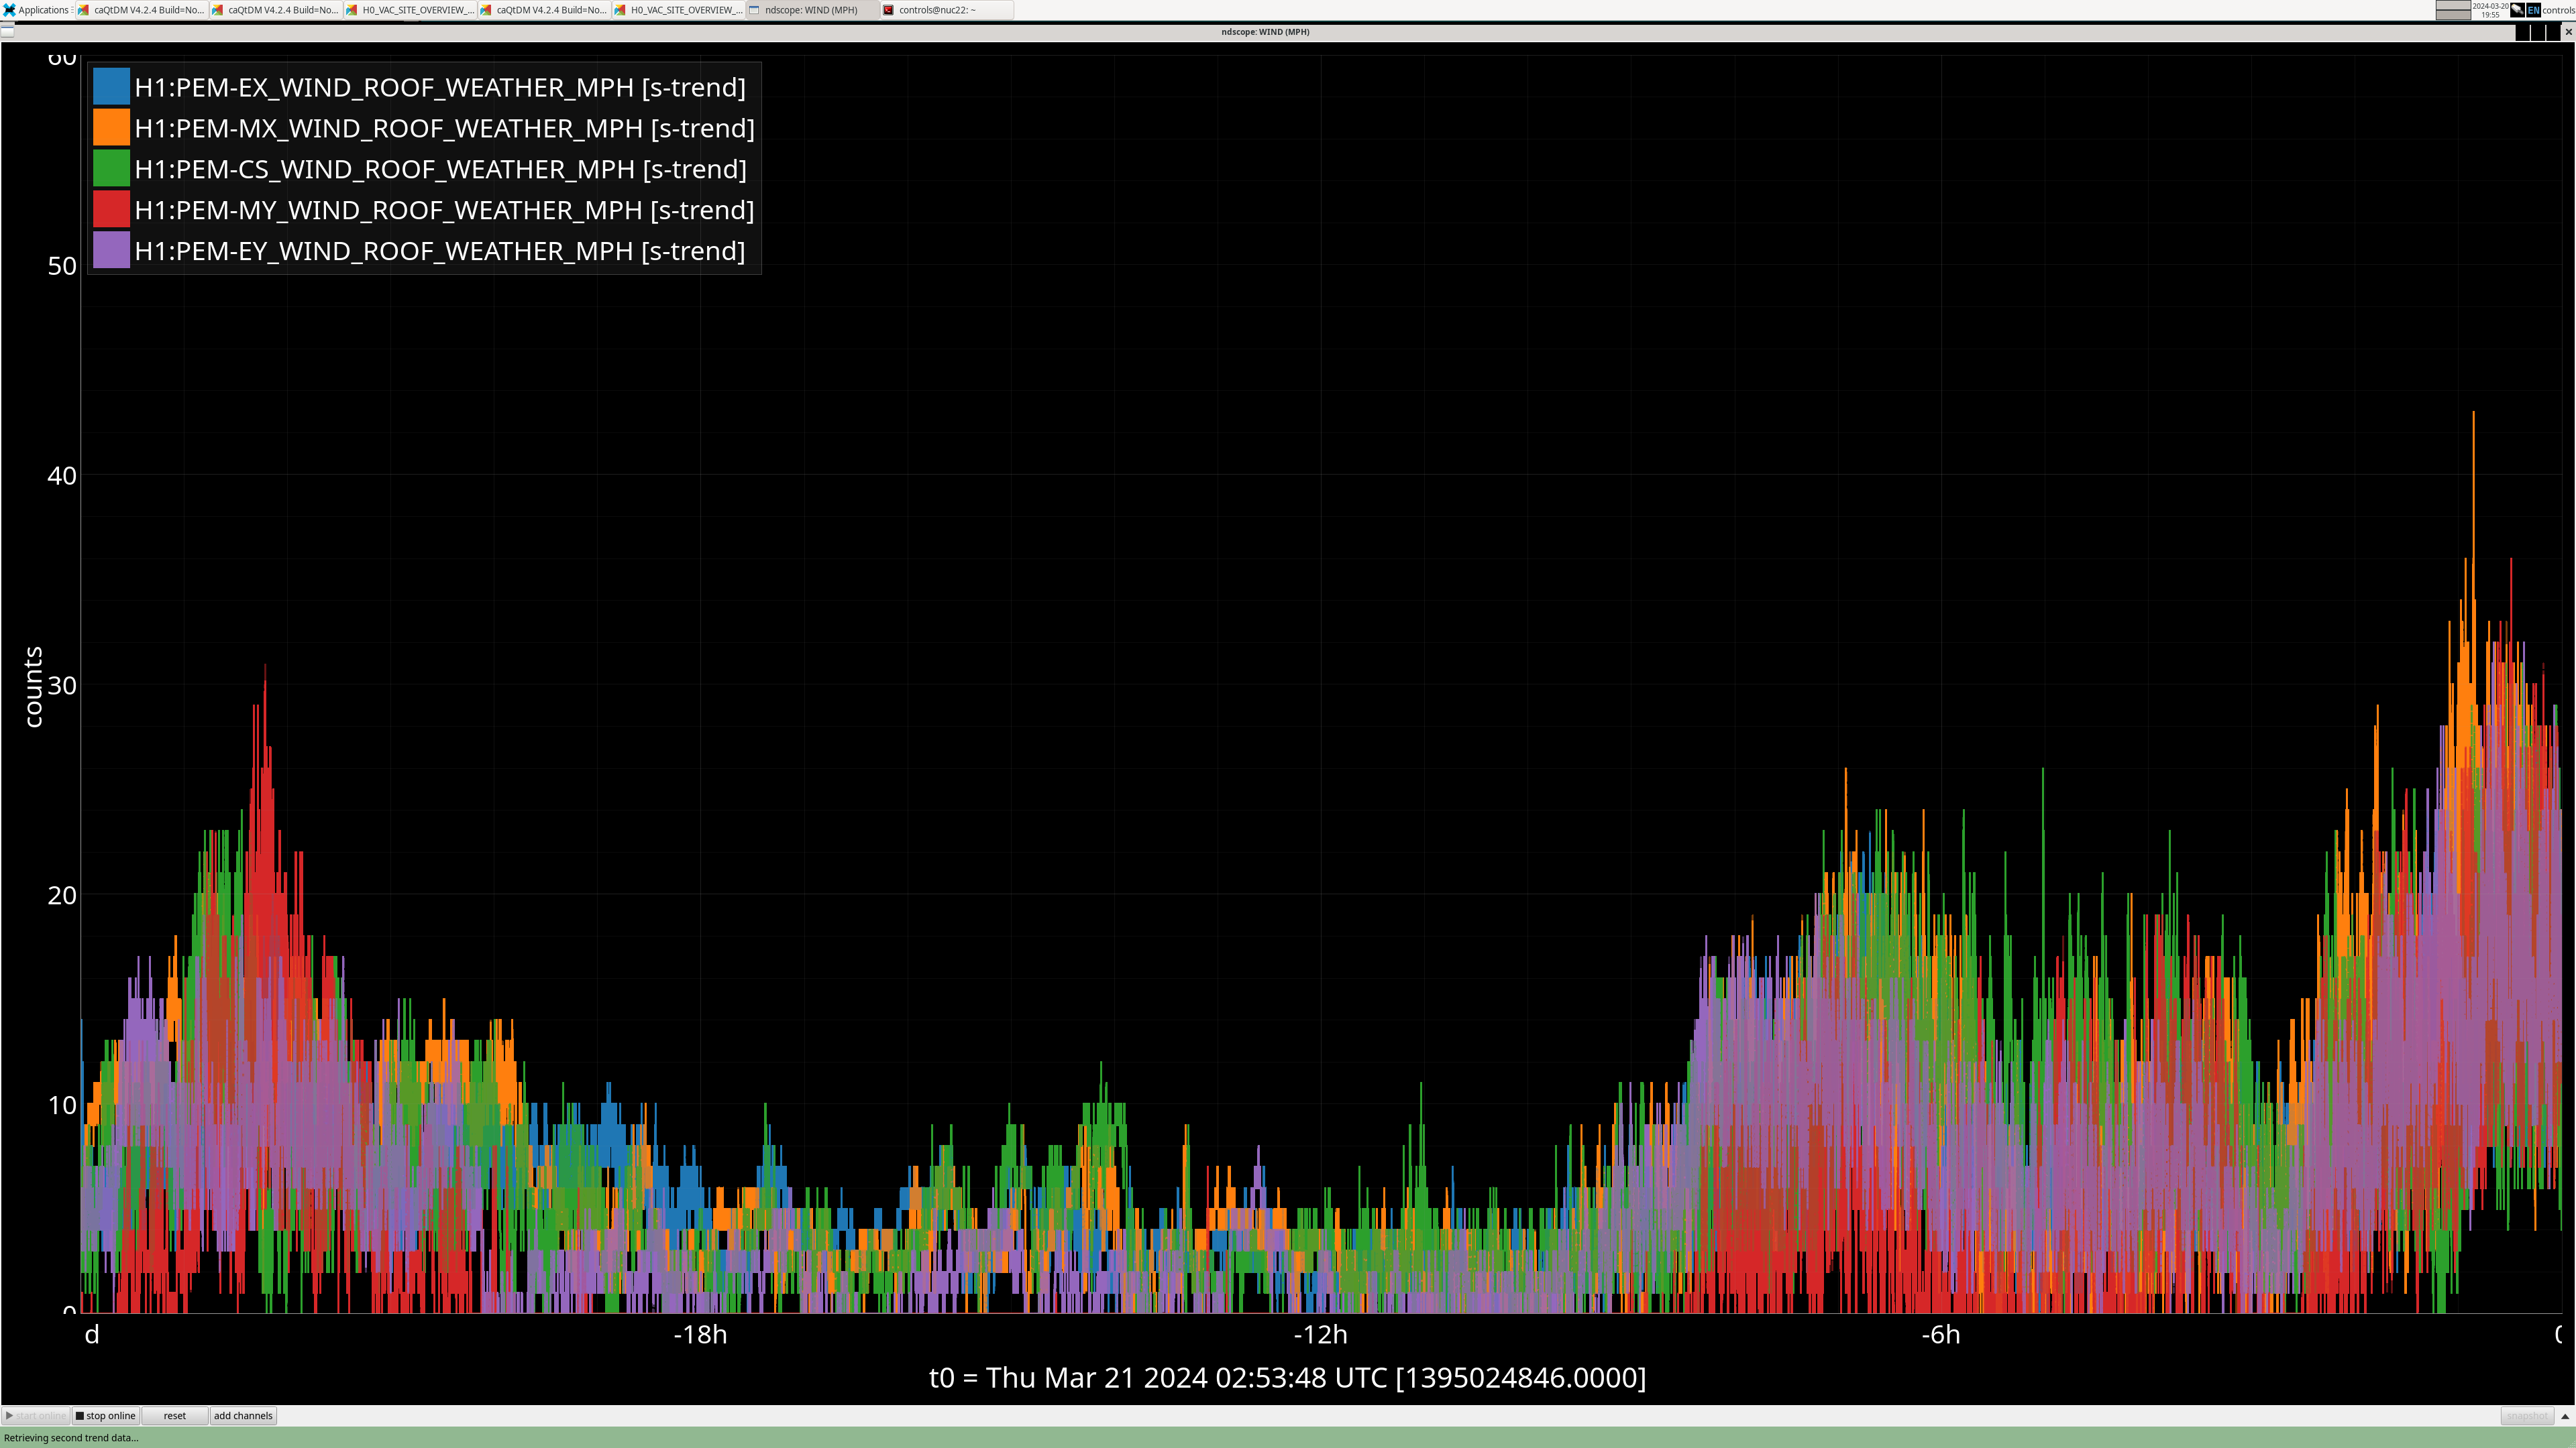This screenshot has height=1448, width=2576.
Task: Click the add channels button
Action: pyautogui.click(x=243, y=1416)
